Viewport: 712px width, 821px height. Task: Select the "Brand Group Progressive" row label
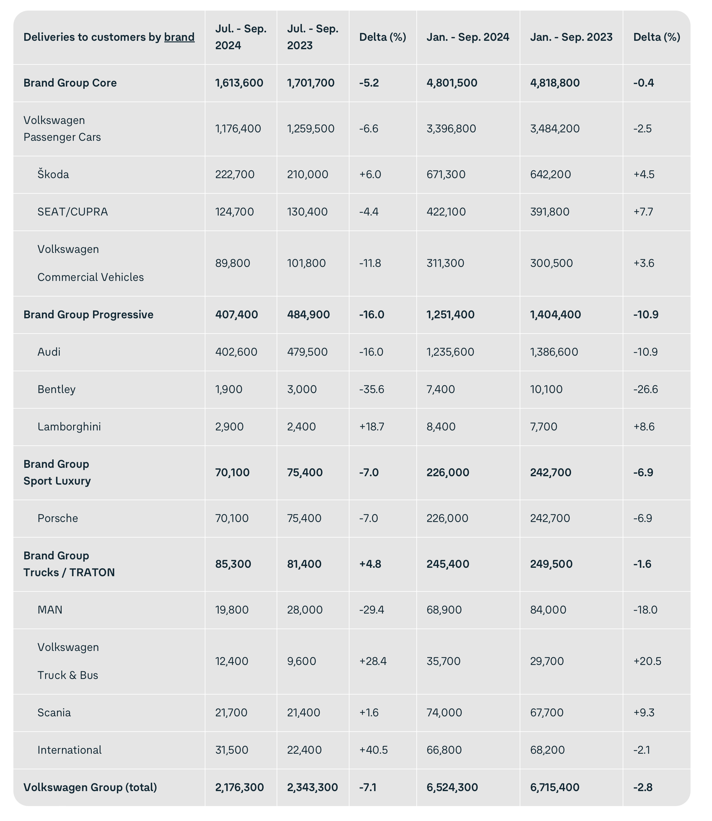pyautogui.click(x=88, y=315)
